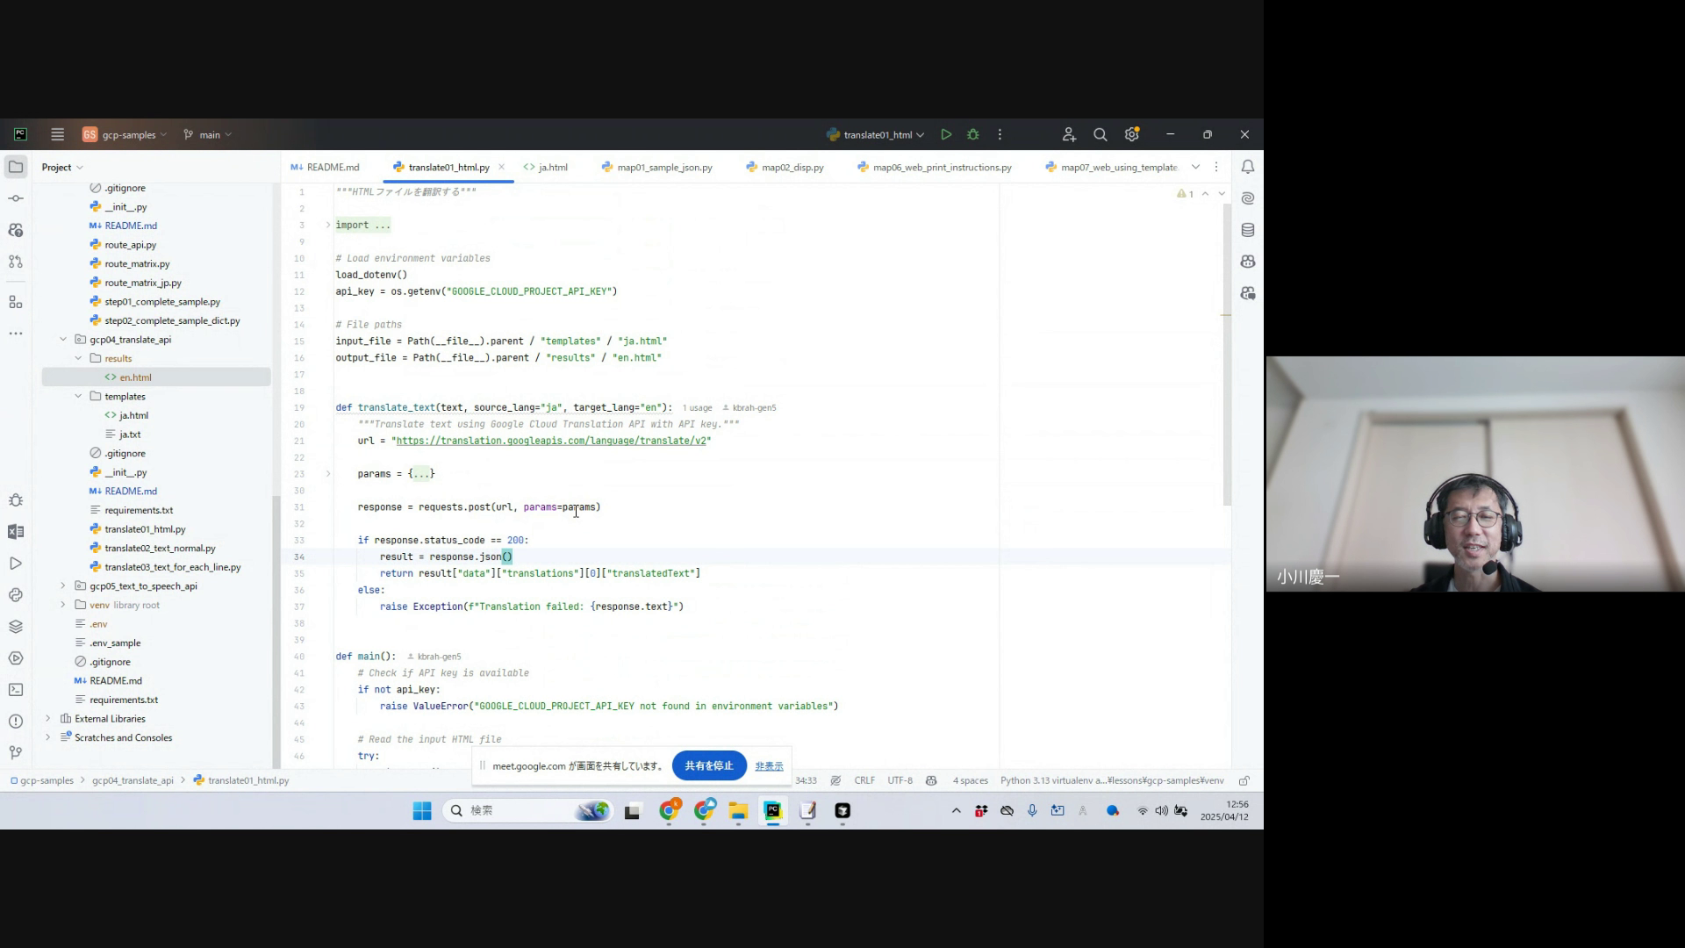Viewport: 1685px width, 948px height.
Task: Open the Terminal tool window
Action: 16,690
